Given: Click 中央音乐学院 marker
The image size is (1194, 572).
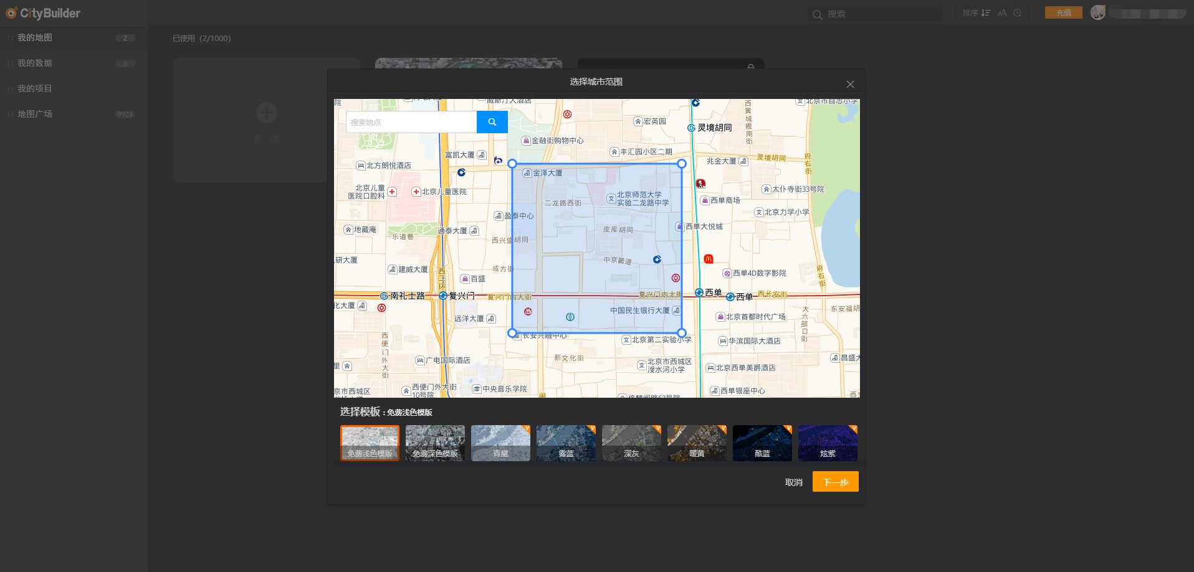Looking at the screenshot, I should [477, 389].
